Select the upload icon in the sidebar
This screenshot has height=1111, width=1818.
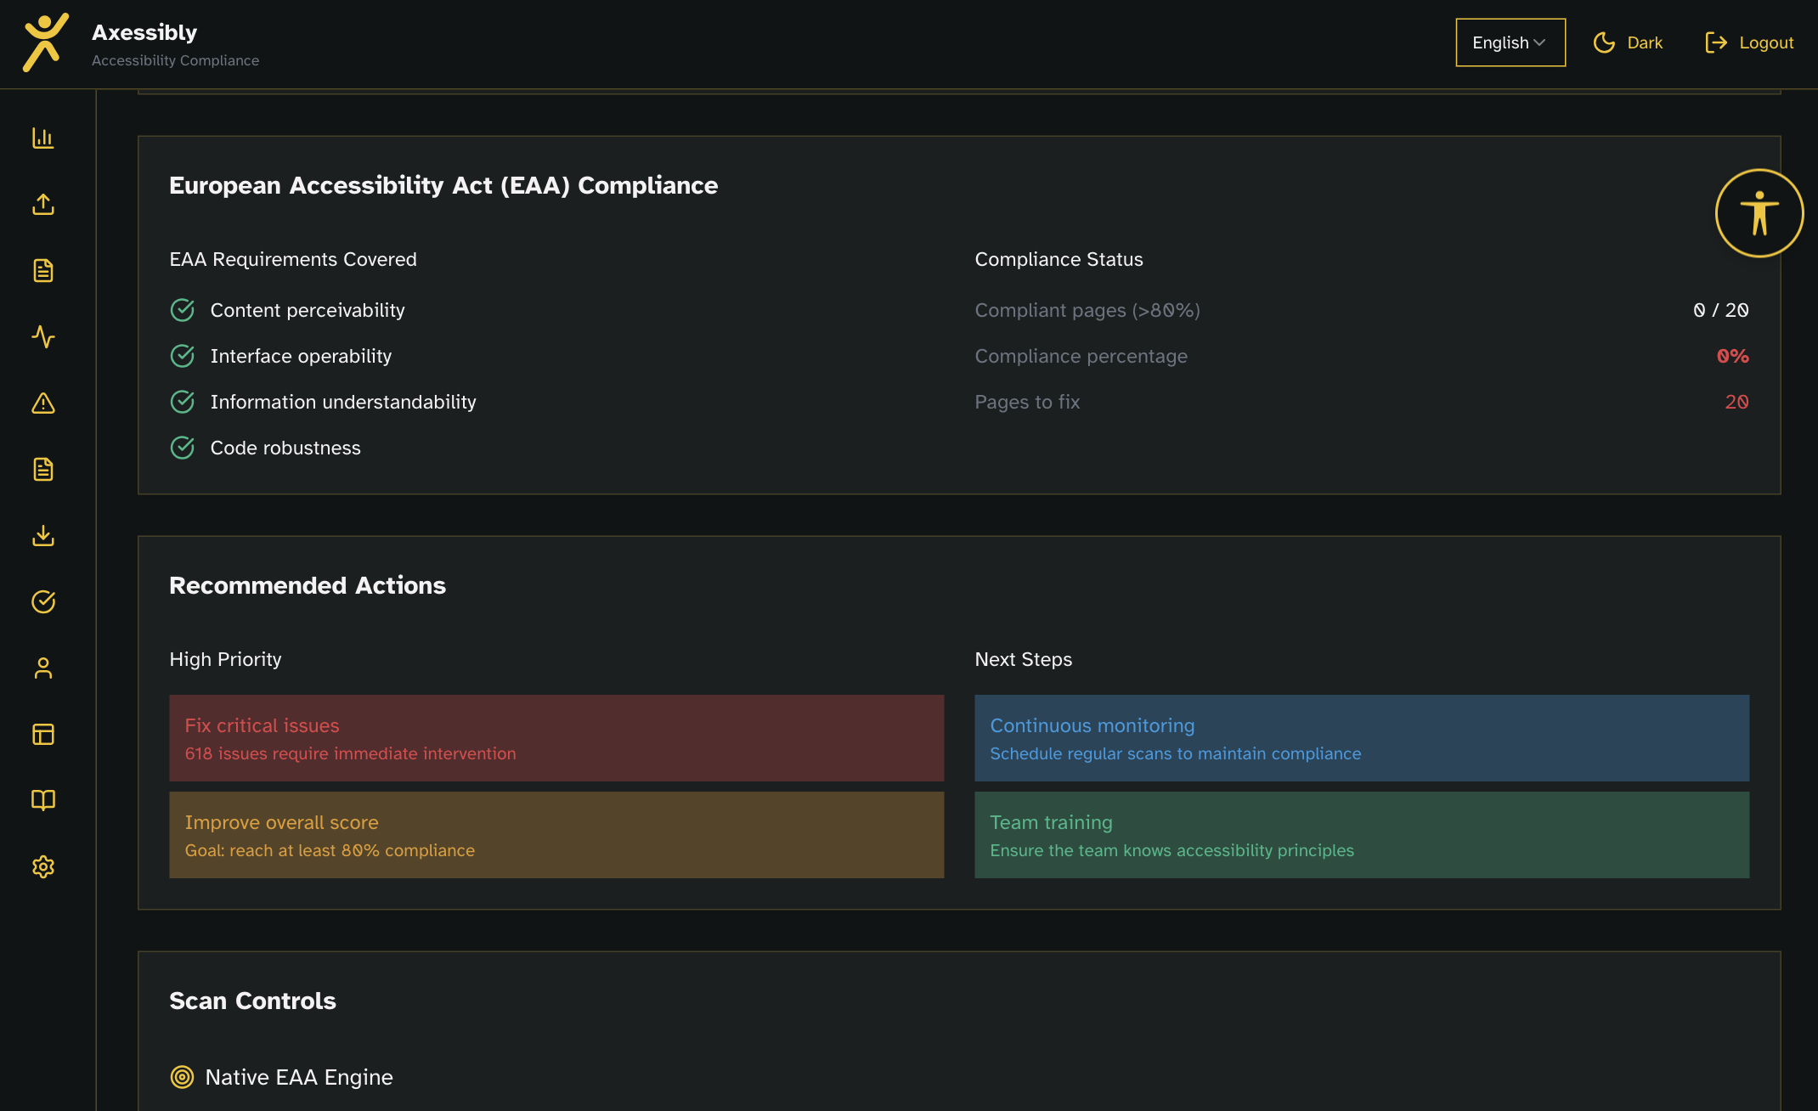pyautogui.click(x=43, y=204)
